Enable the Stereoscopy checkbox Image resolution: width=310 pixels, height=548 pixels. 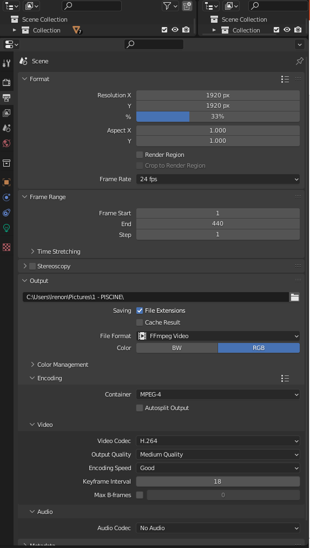coord(32,266)
